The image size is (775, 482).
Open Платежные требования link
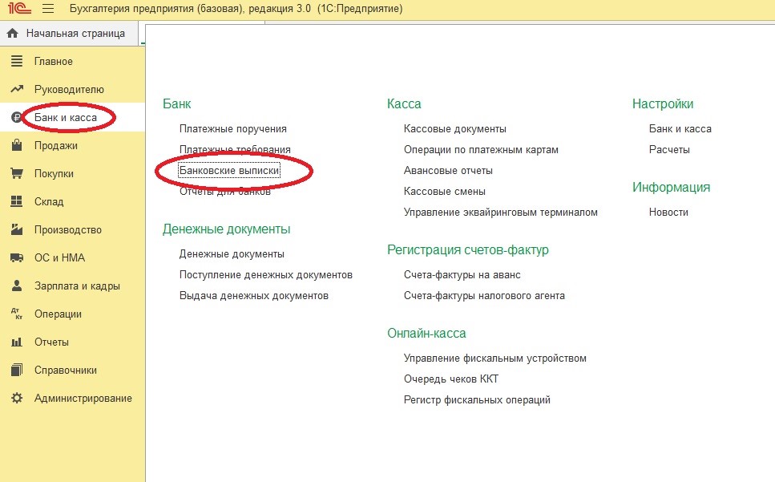click(x=235, y=149)
